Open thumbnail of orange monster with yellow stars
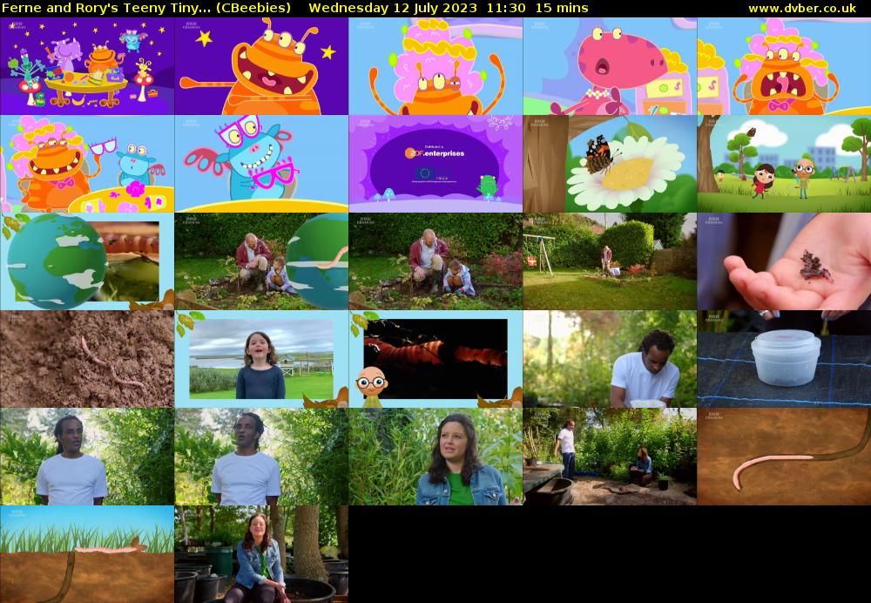Screen dimensions: 871x603 (261, 66)
